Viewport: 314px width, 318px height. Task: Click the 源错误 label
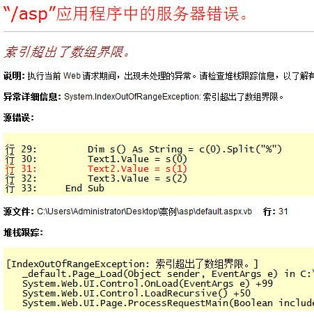[x=19, y=118]
